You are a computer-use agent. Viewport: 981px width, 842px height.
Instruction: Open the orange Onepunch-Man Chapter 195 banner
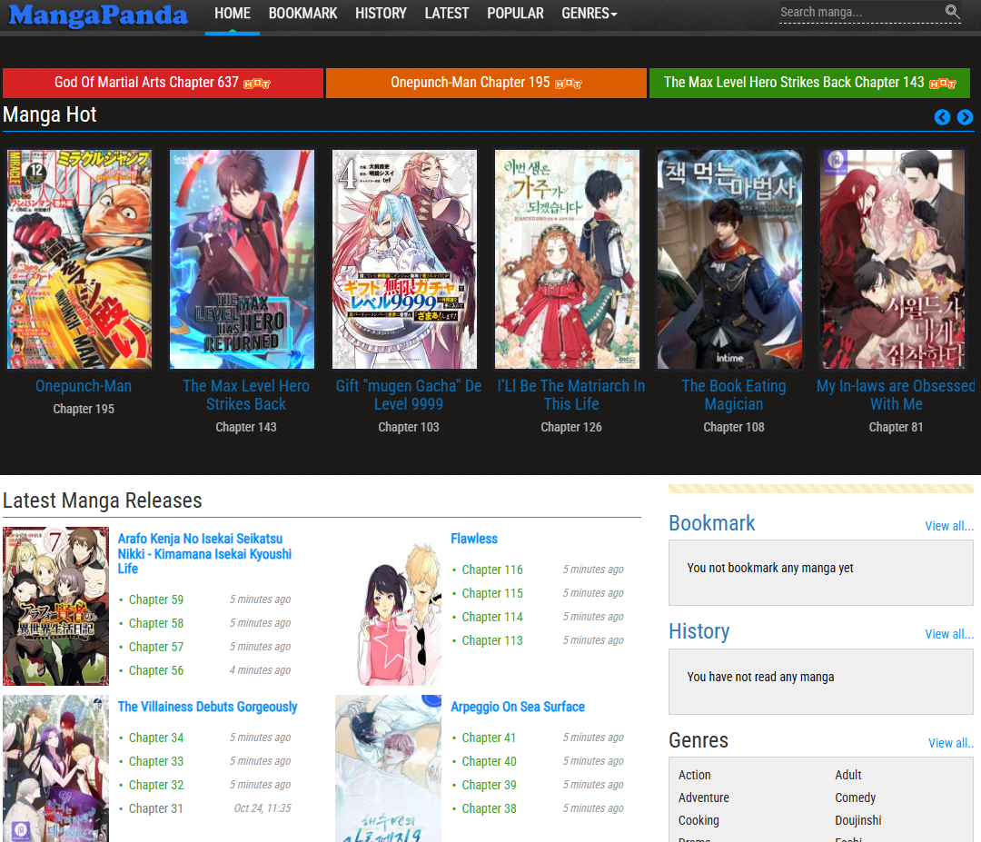tap(486, 83)
